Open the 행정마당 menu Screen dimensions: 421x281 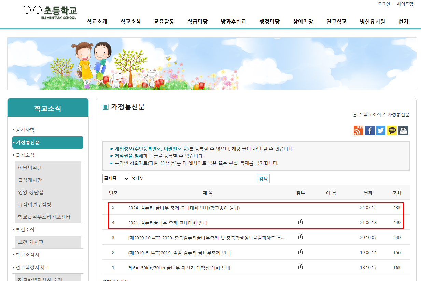[269, 22]
